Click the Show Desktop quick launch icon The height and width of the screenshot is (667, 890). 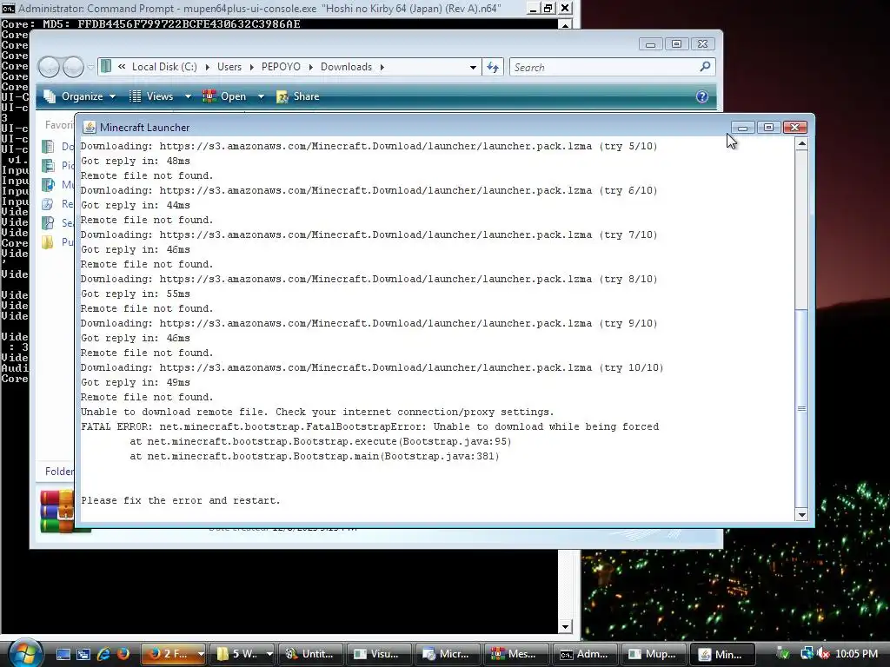point(63,654)
